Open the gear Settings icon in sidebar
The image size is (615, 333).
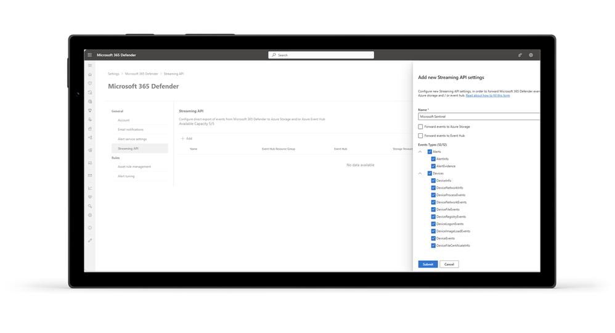[x=90, y=215]
